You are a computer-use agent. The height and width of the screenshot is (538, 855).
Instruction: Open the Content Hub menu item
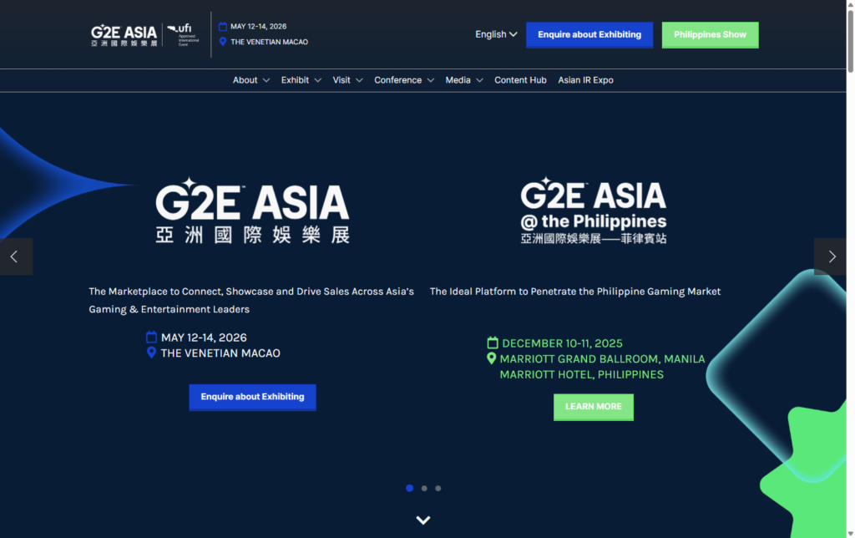pyautogui.click(x=520, y=79)
